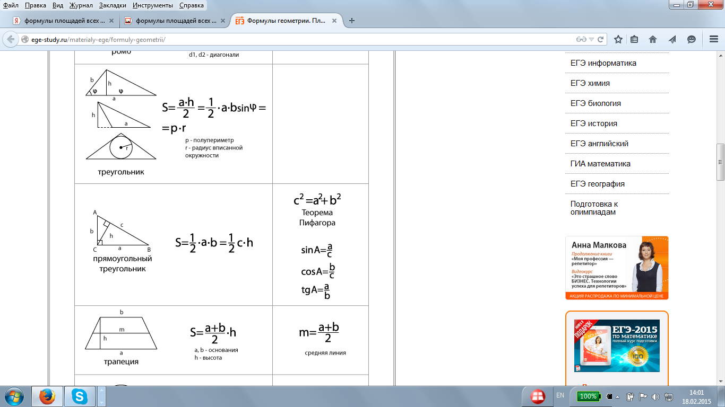Open the Правка menu
This screenshot has height=407, width=725.
click(35, 5)
